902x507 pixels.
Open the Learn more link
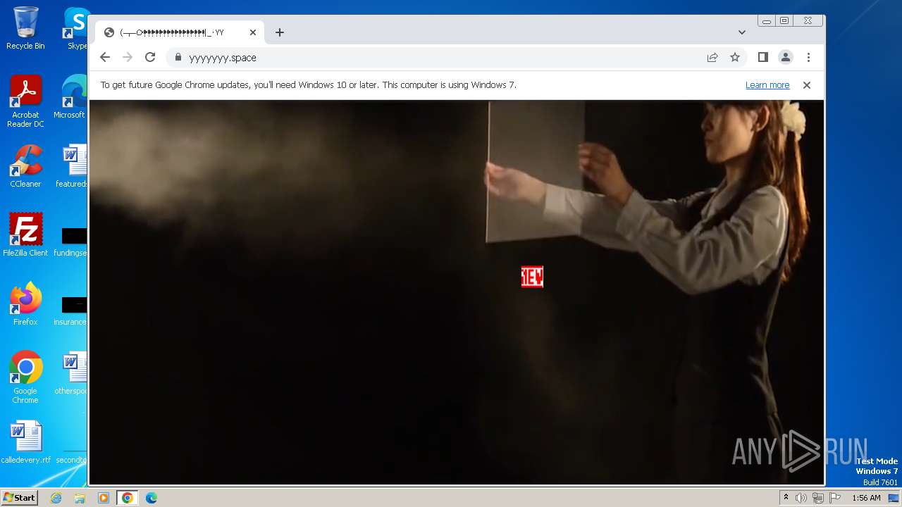coord(767,85)
